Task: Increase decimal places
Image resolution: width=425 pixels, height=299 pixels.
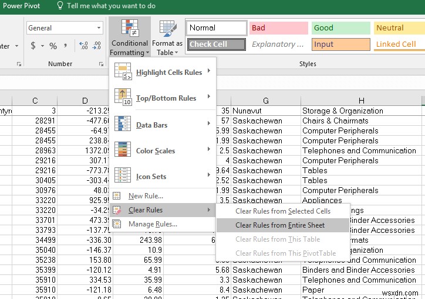Action: pyautogui.click(x=83, y=46)
